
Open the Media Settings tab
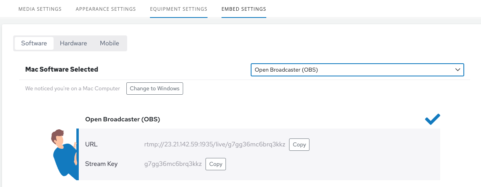tap(40, 9)
